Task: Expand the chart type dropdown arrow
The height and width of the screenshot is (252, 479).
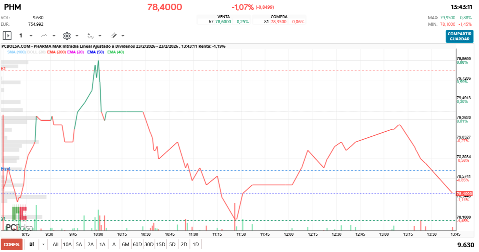Action: pos(54,36)
